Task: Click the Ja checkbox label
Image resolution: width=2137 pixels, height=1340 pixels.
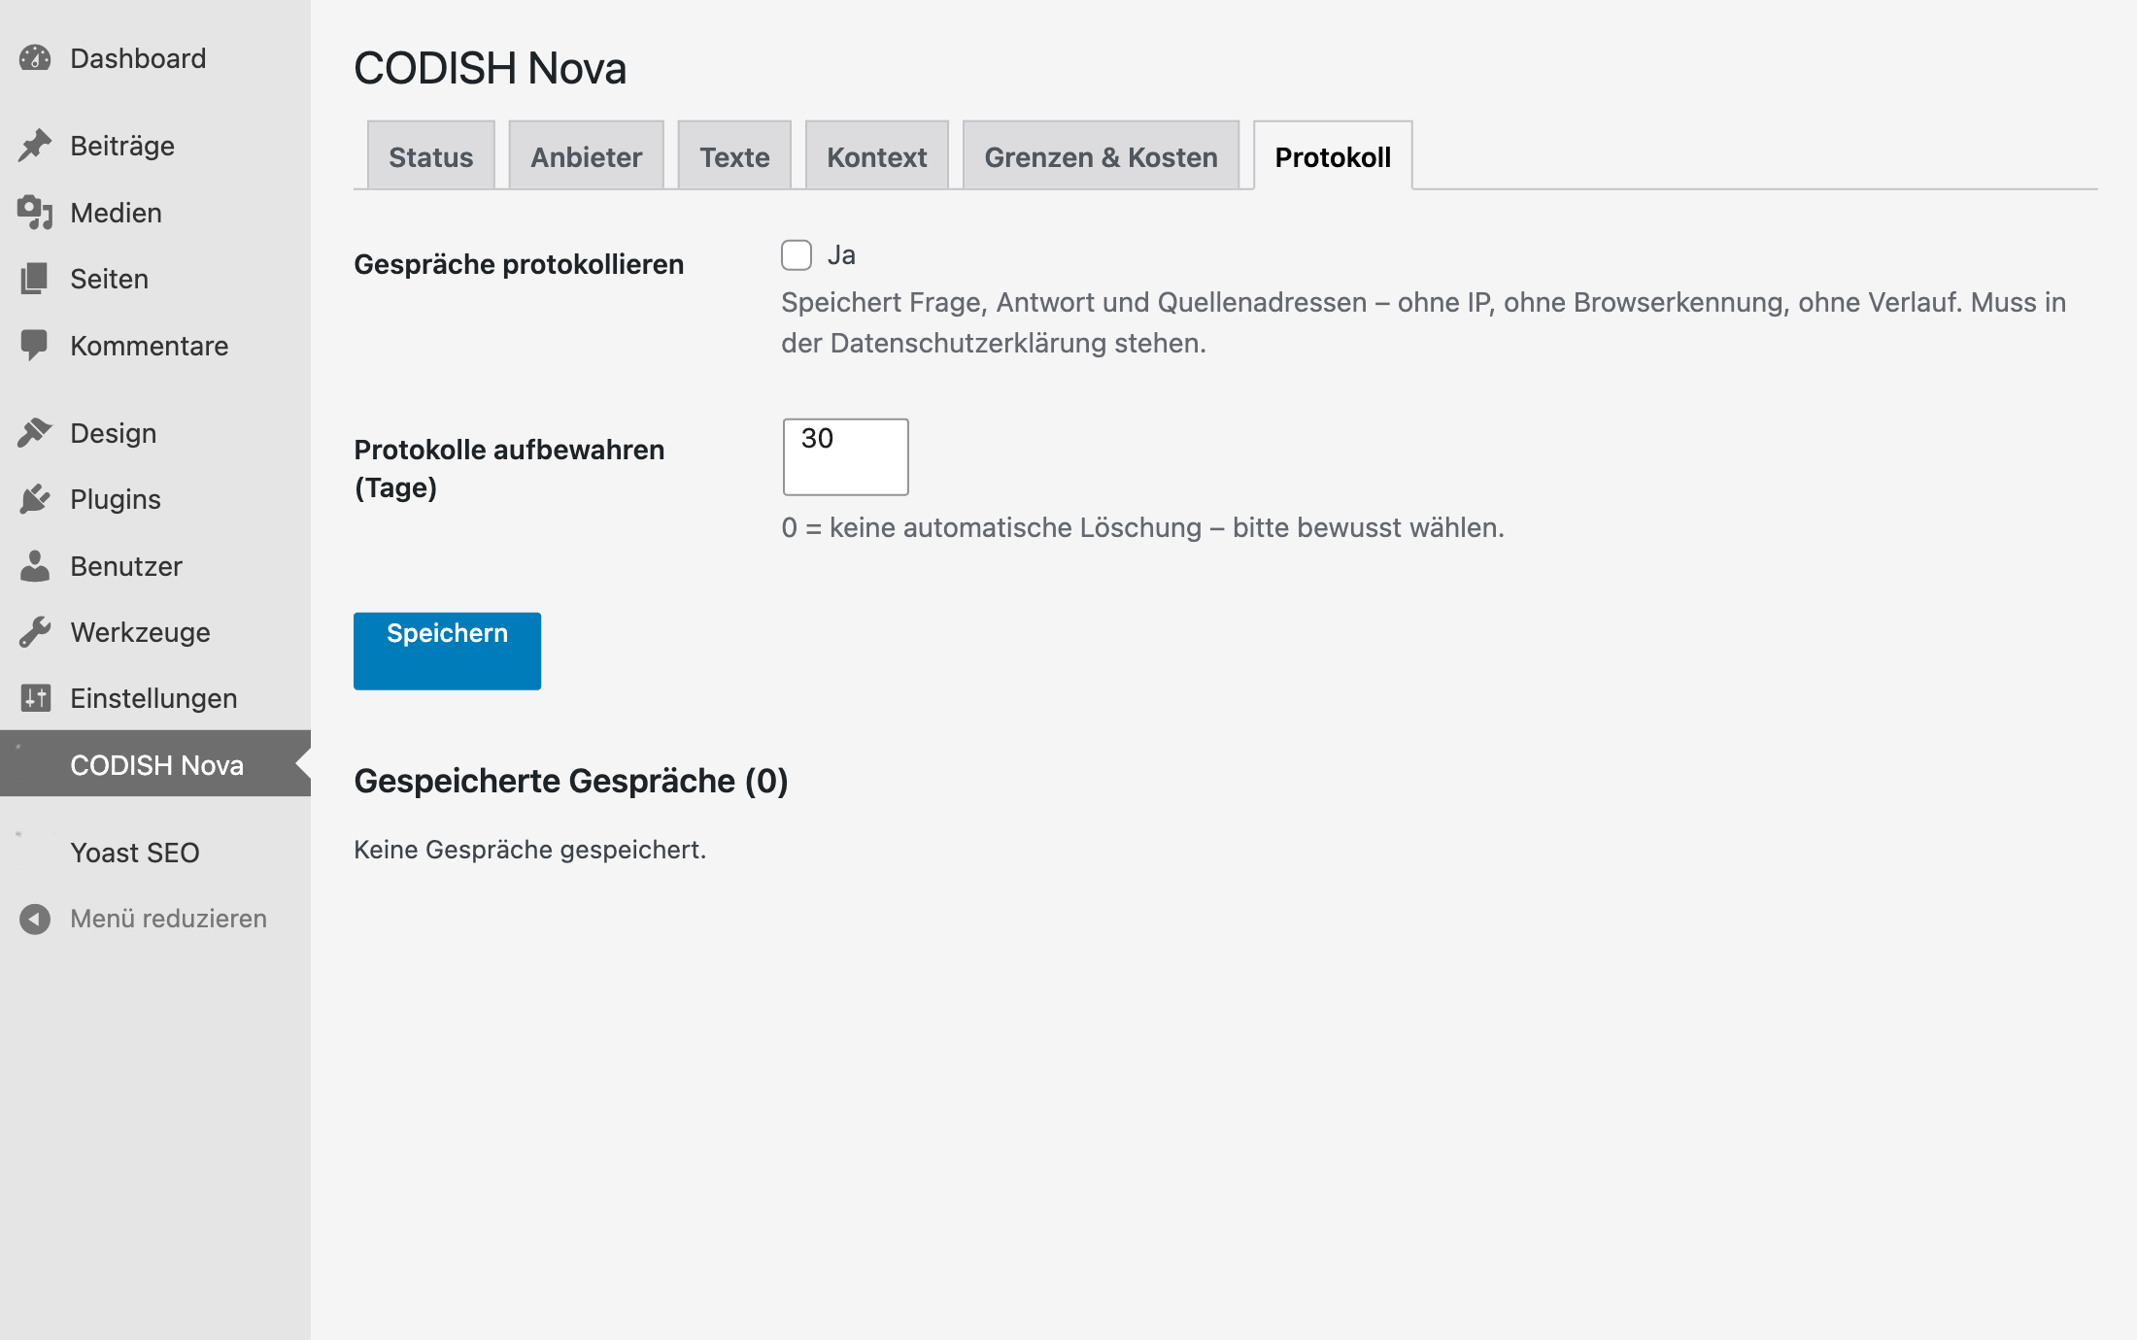Action: (x=841, y=255)
